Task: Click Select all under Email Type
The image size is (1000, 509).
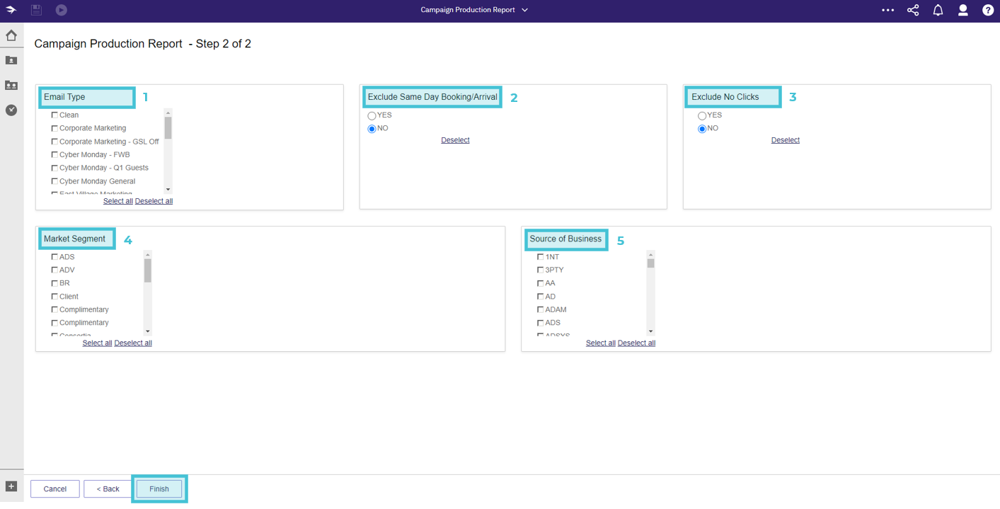Action: coord(118,201)
